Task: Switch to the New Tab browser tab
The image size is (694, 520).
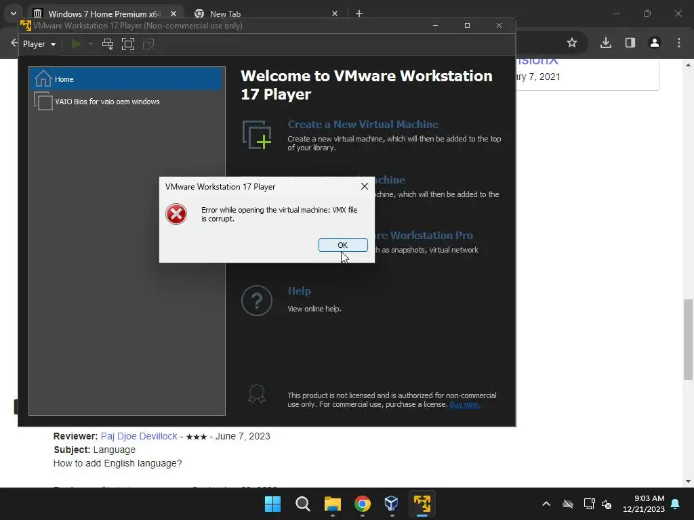Action: pyautogui.click(x=225, y=14)
